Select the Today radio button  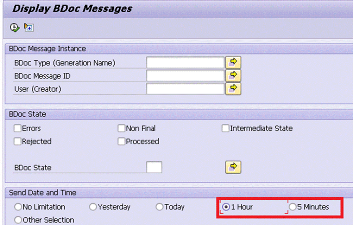(x=159, y=207)
